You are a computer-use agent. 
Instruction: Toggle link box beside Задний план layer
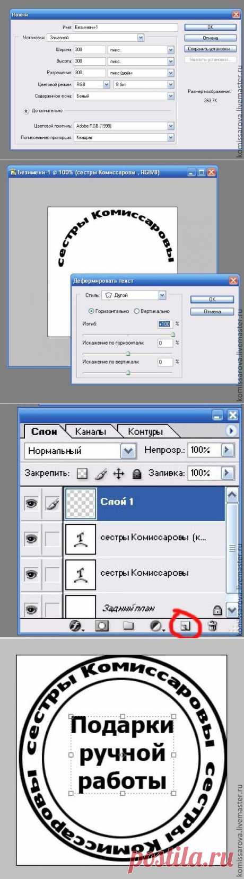click(51, 609)
